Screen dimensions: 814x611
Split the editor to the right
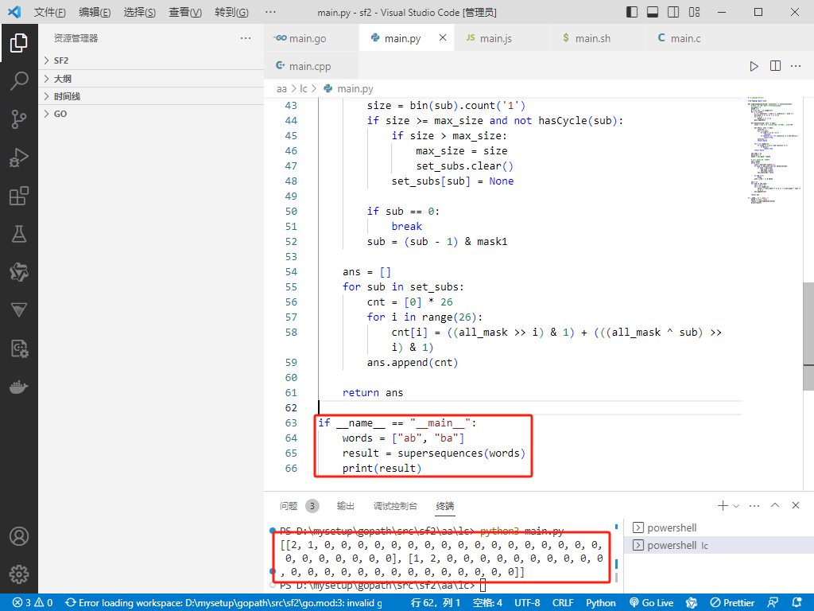pyautogui.click(x=775, y=66)
